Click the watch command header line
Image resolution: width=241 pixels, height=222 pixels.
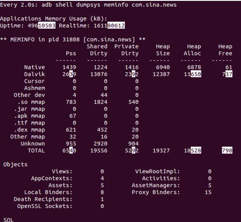coord(88,5)
